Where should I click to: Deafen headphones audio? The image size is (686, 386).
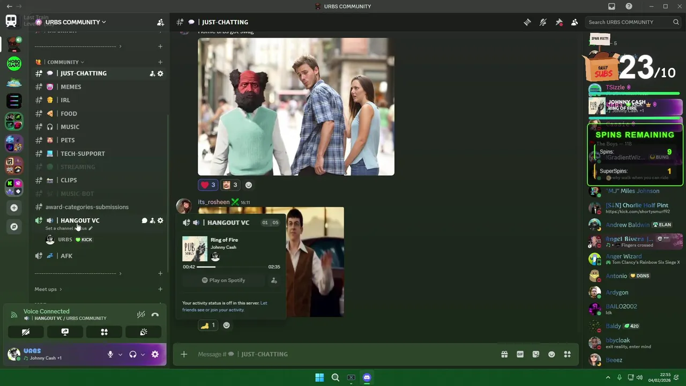point(133,354)
